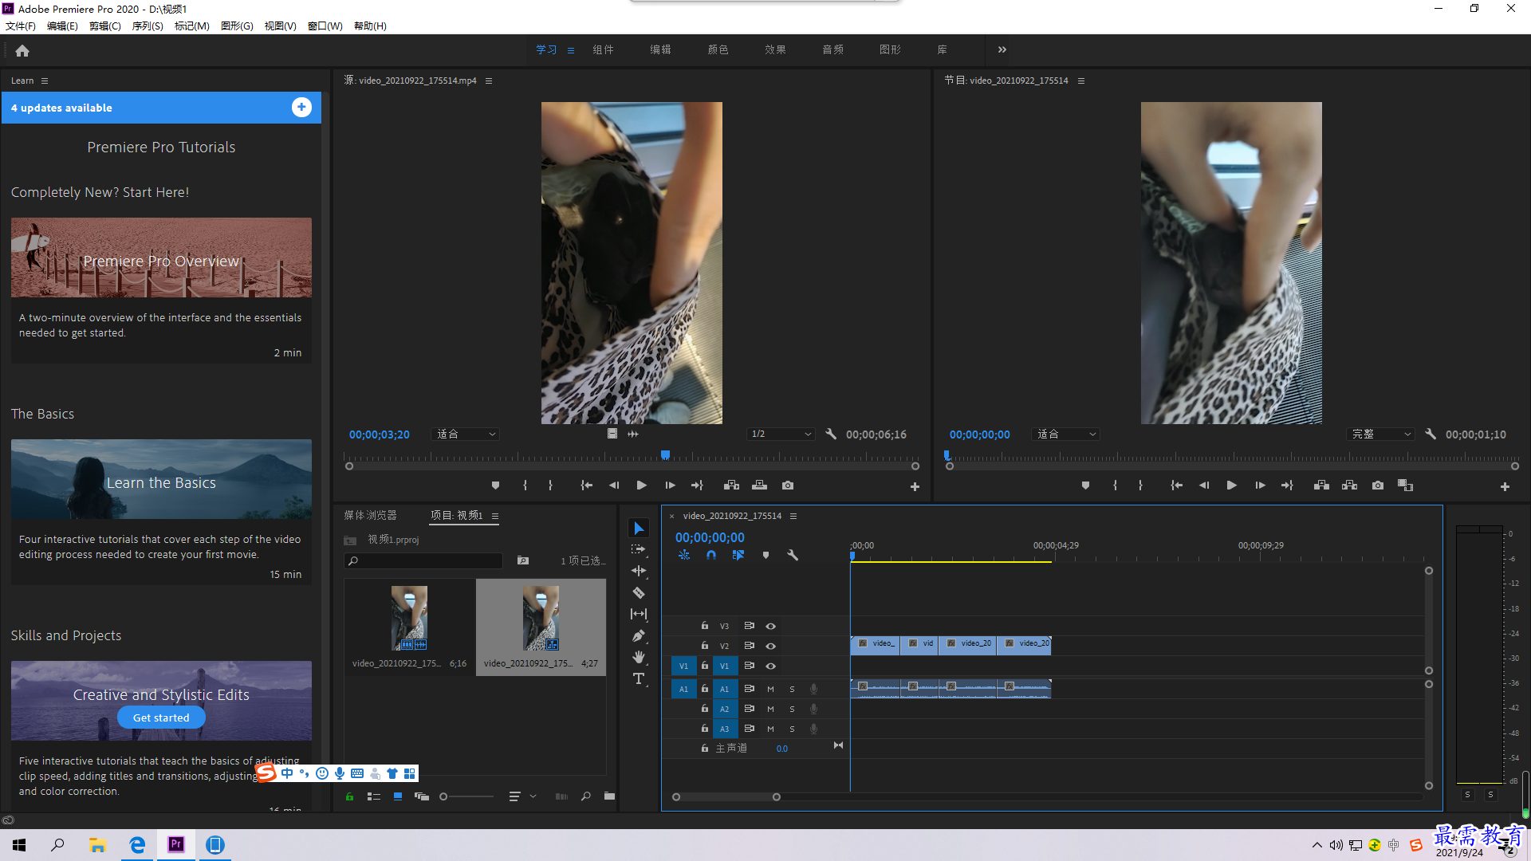Image resolution: width=1531 pixels, height=861 pixels.
Task: Select the Track Select Forward tool
Action: [x=639, y=549]
